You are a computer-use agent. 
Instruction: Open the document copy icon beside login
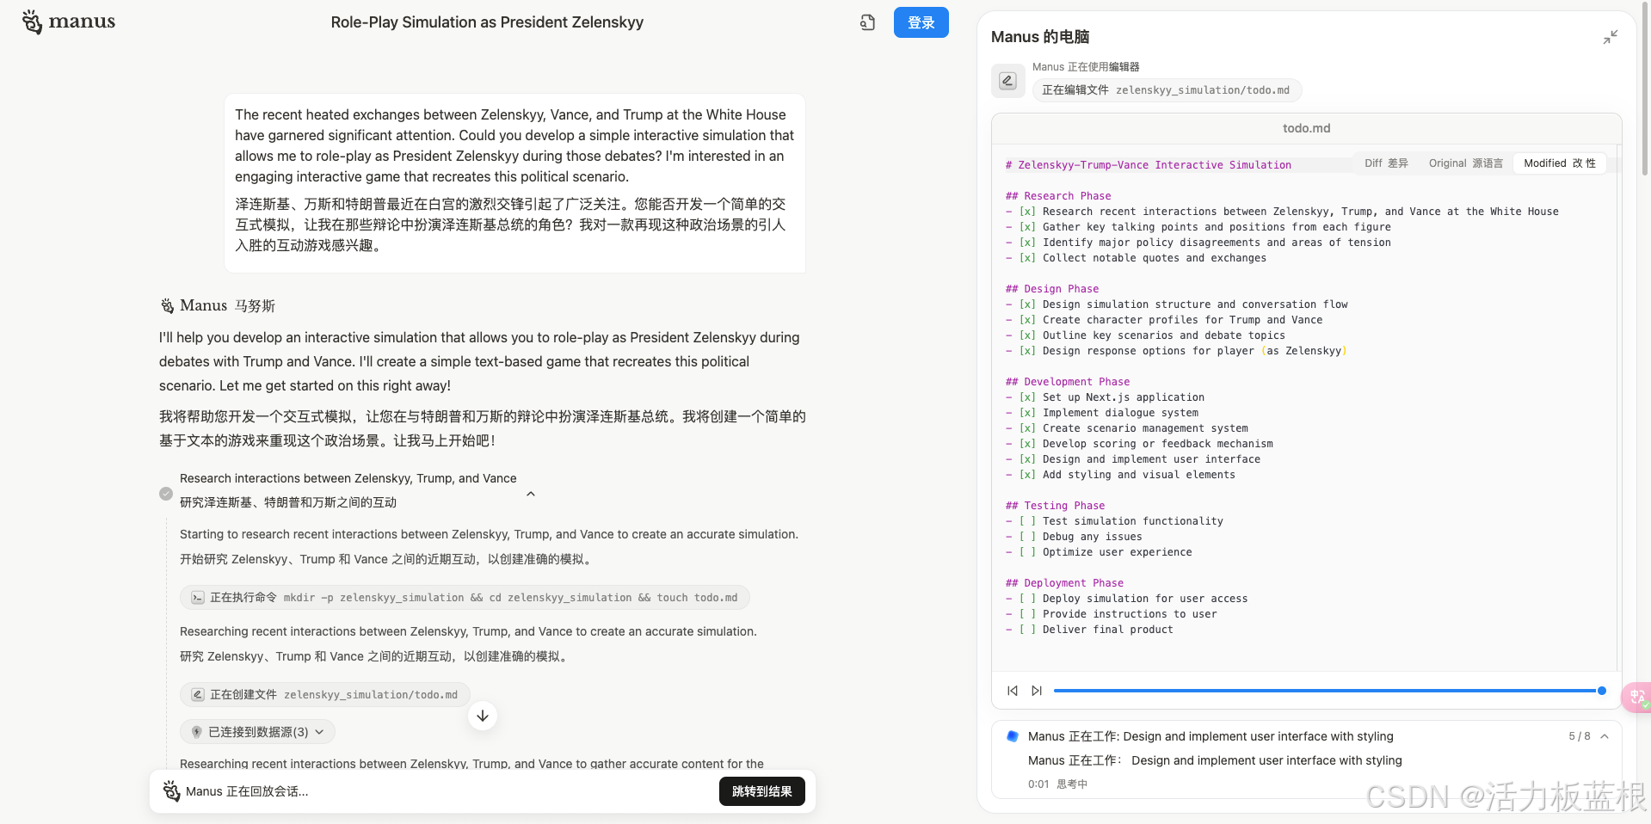pyautogui.click(x=867, y=22)
